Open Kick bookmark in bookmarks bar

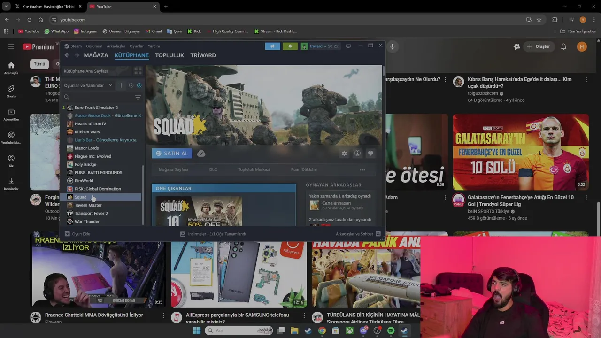coord(194,31)
